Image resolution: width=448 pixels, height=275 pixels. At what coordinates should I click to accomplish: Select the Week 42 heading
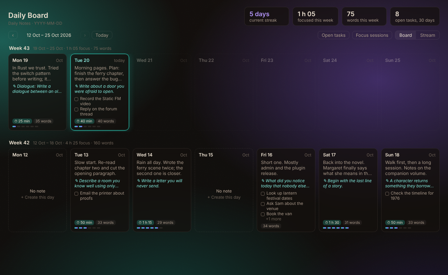click(19, 143)
